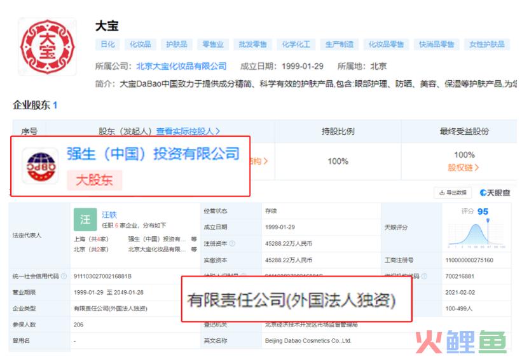
Task: Click registered capital 45288.22万人民币 under 注册资本
Action: tap(289, 243)
